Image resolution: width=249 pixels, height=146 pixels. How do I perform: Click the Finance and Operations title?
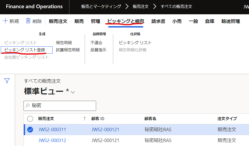(x=34, y=7)
